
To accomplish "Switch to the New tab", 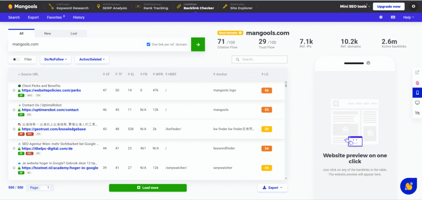I will 48,34.
